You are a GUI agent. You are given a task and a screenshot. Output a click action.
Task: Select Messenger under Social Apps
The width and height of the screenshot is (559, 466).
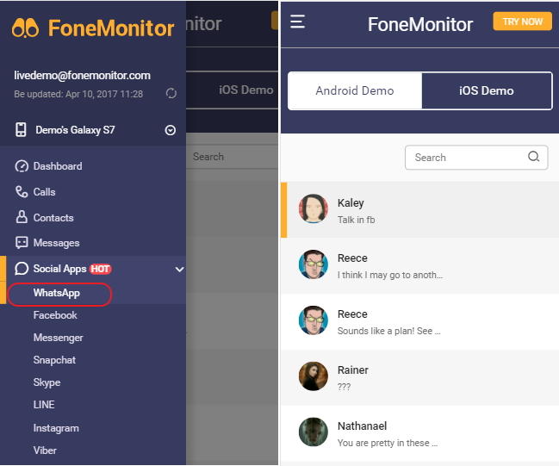[x=58, y=338]
